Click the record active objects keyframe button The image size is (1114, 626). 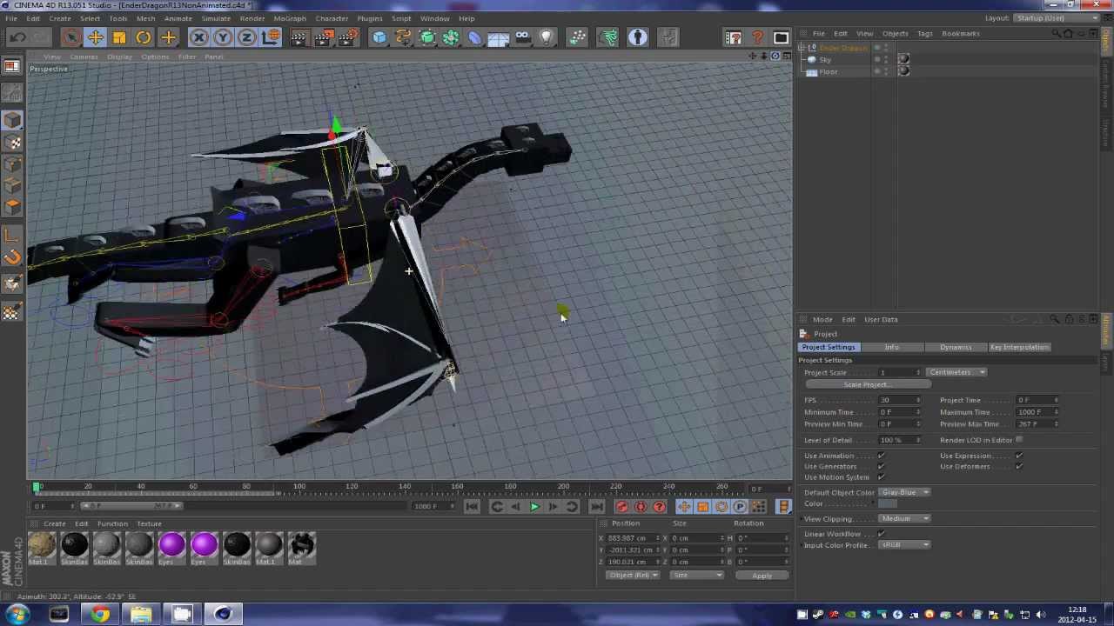coord(621,507)
